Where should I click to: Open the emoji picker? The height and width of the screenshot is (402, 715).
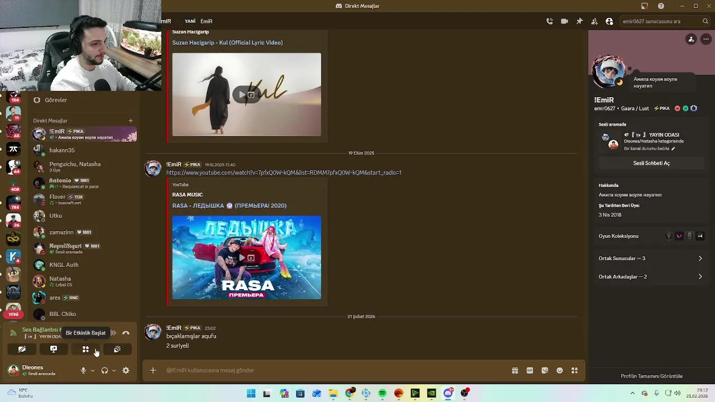tap(560, 370)
